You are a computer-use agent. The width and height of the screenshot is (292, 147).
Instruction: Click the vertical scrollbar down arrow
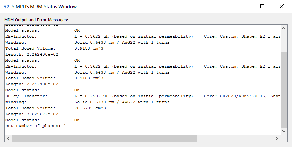coord(284,132)
